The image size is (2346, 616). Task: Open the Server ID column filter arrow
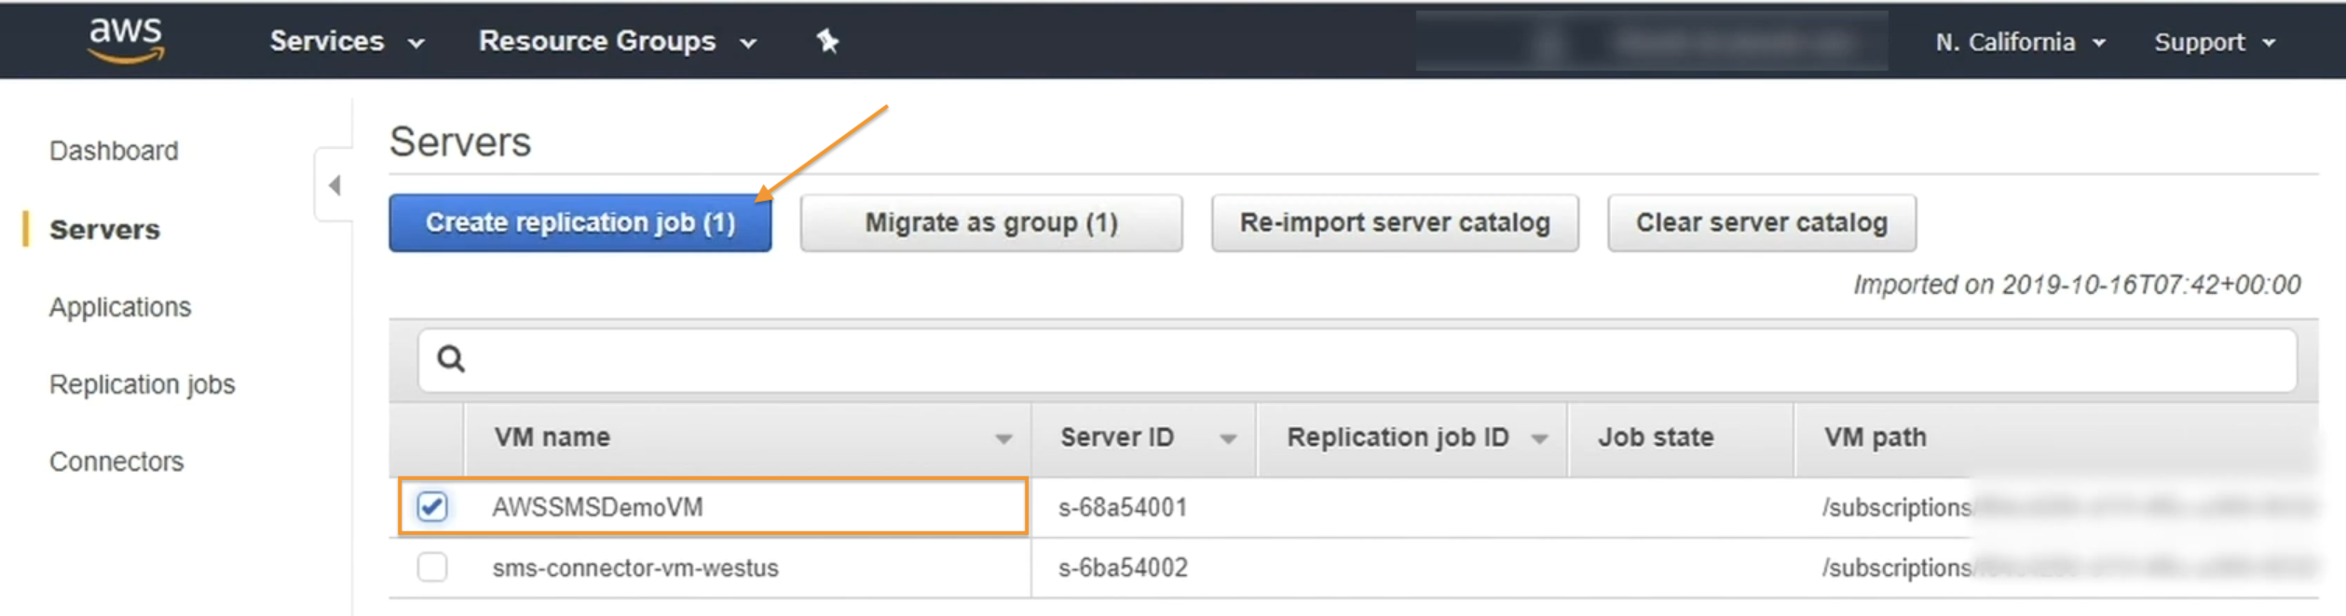point(1228,438)
